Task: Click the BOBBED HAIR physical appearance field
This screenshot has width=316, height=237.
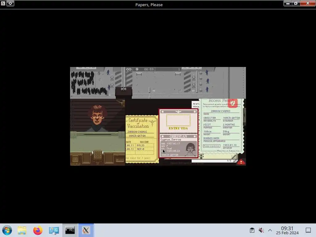Action: (x=211, y=138)
